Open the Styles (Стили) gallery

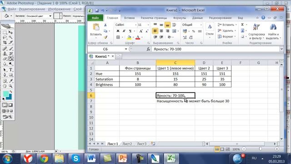pyautogui.click(x=210, y=31)
